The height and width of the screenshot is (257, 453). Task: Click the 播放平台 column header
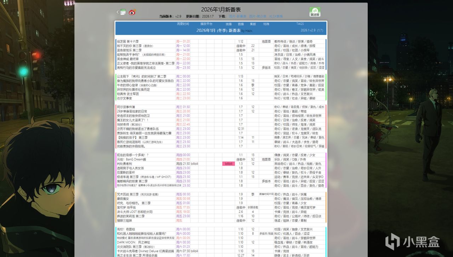[207, 24]
